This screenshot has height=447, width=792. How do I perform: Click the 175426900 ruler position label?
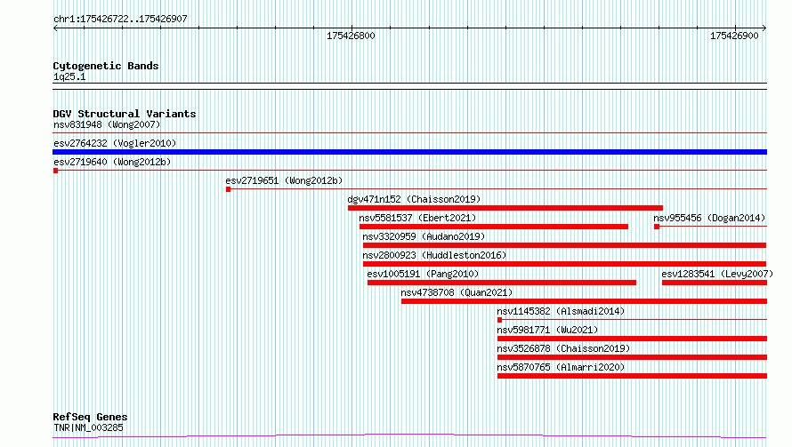pos(734,36)
